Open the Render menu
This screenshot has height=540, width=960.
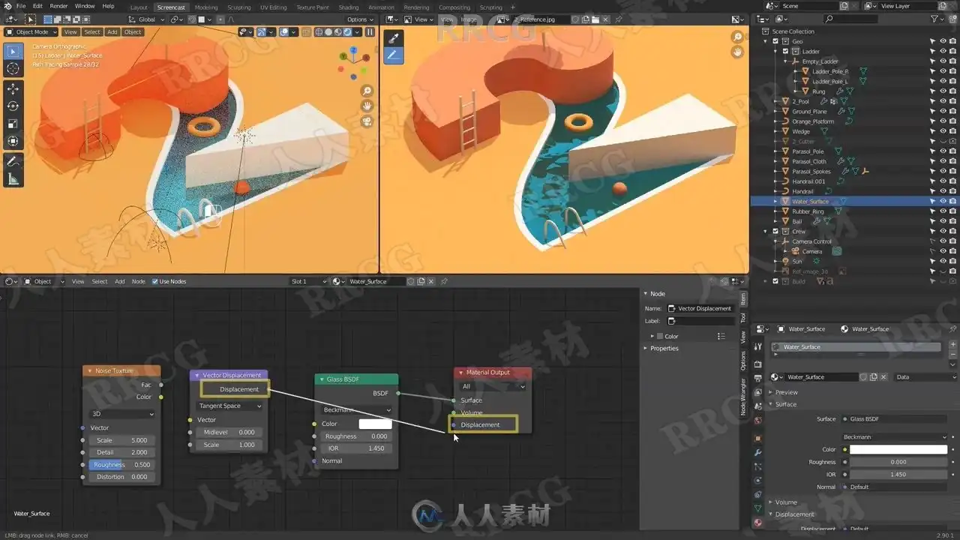pyautogui.click(x=58, y=6)
